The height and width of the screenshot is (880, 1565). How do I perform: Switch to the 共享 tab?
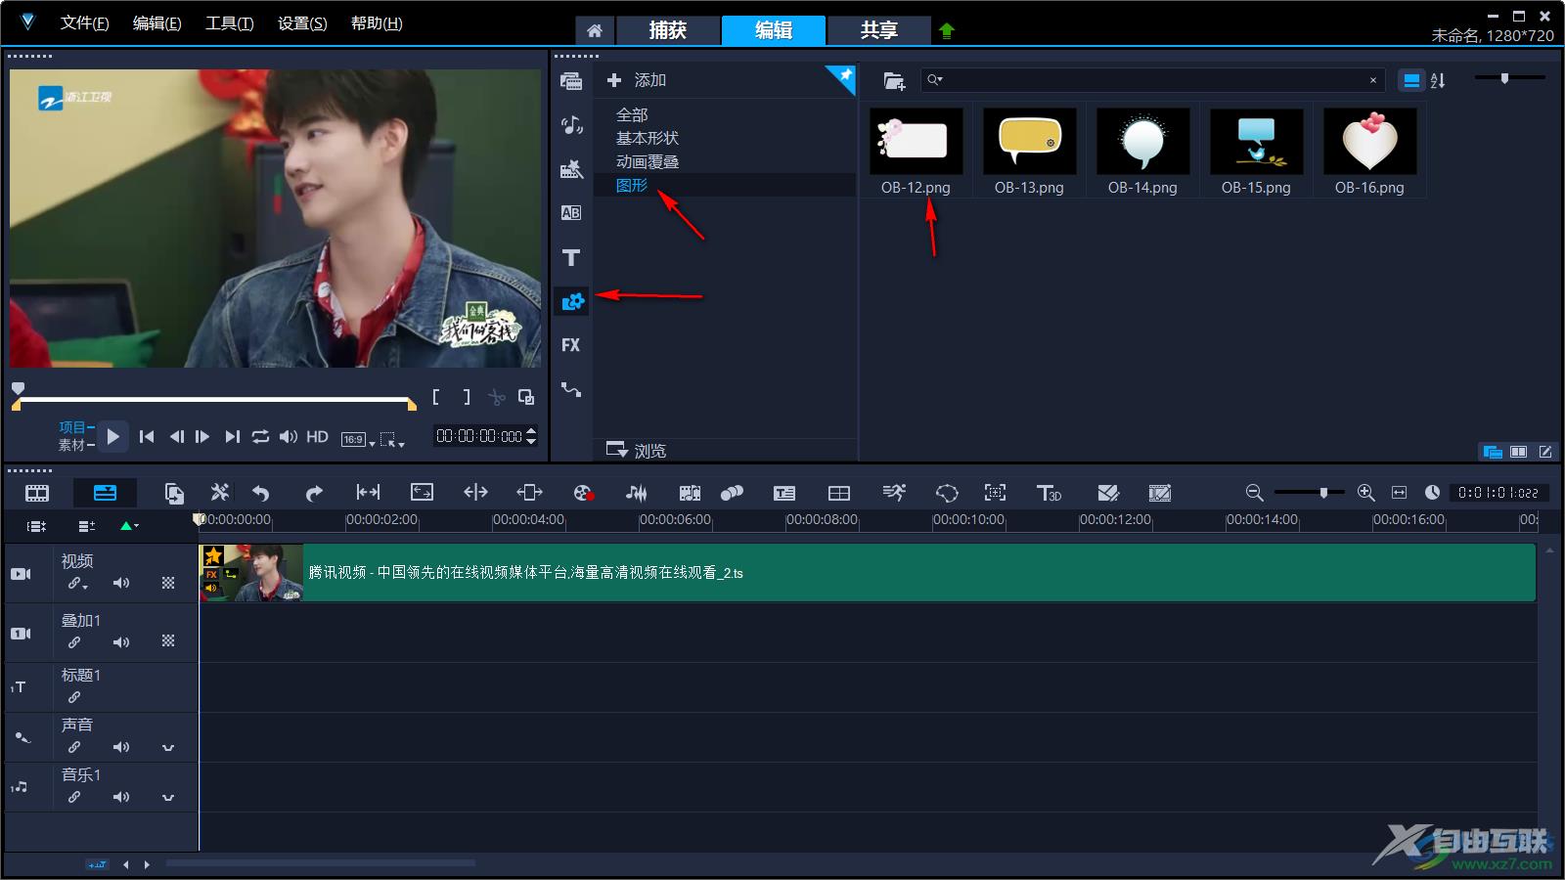878,30
